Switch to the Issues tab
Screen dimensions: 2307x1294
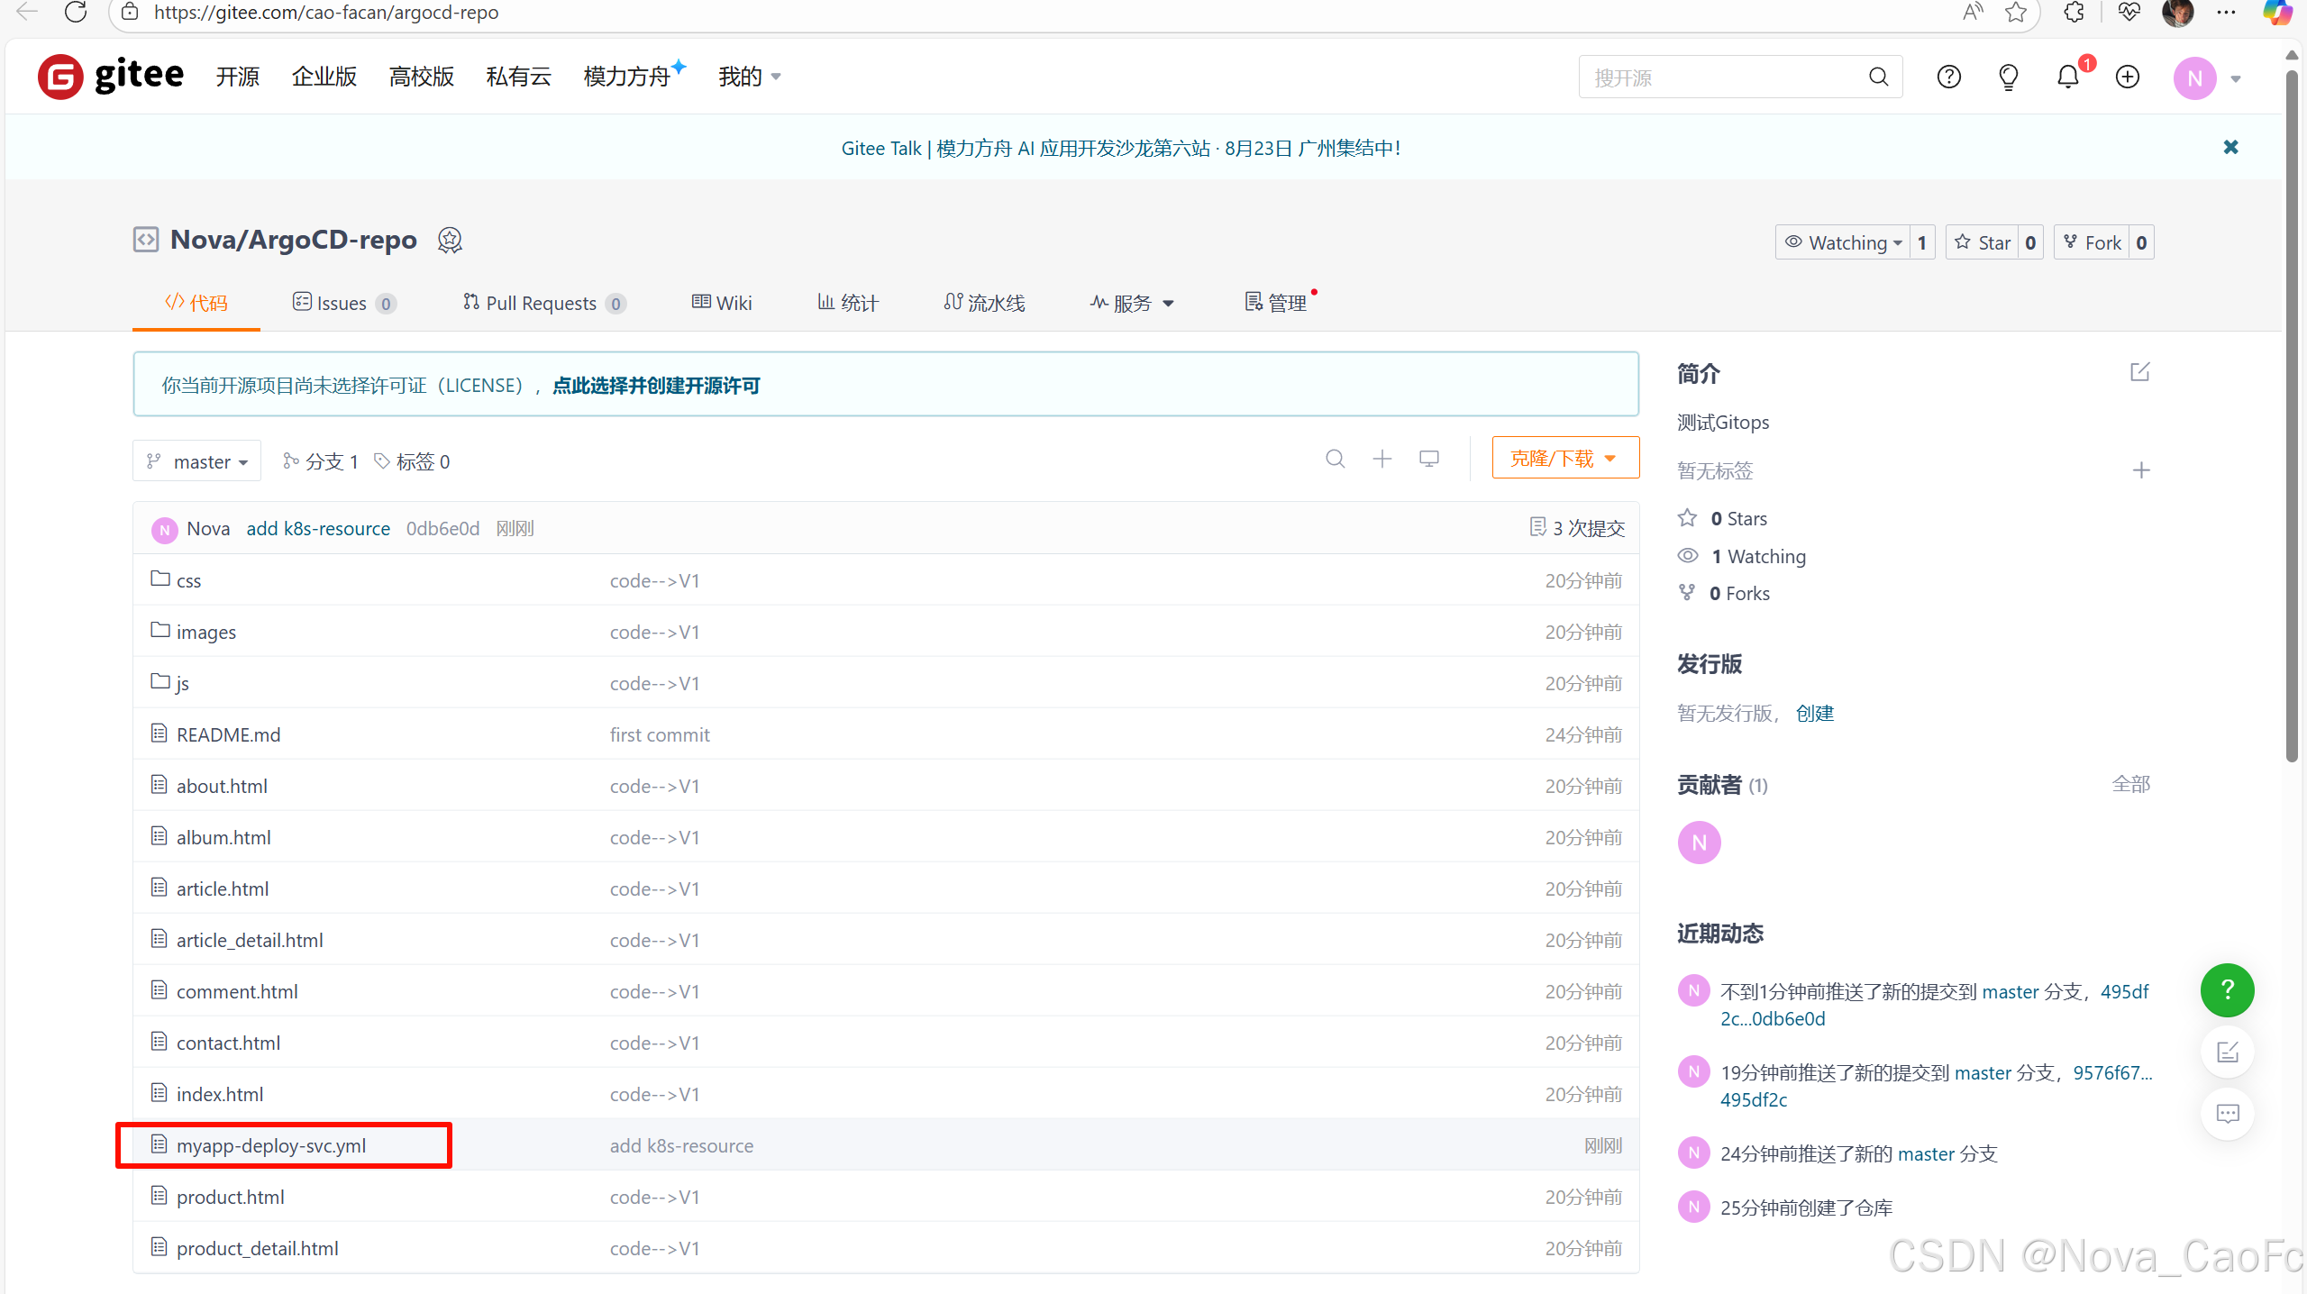coord(344,303)
